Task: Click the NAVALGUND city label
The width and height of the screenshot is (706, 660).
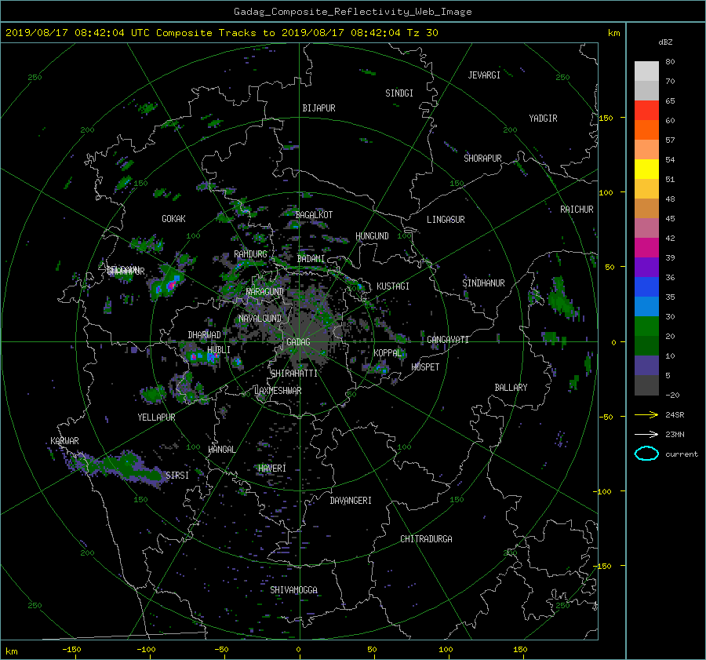Action: pos(260,319)
